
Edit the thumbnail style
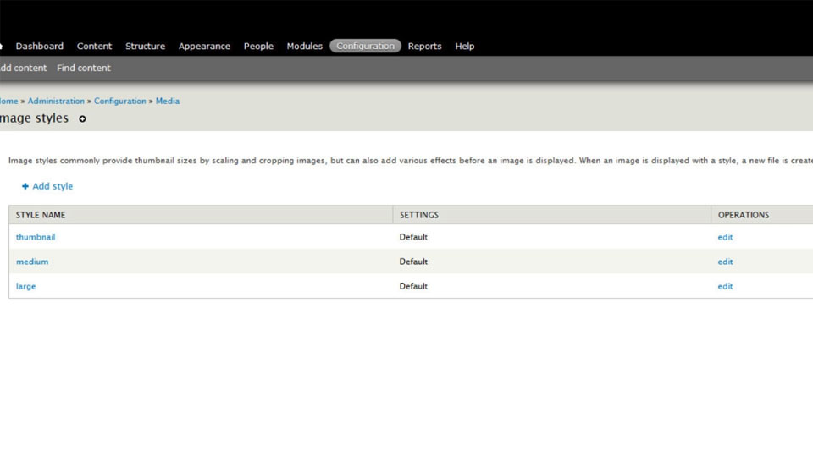[725, 237]
